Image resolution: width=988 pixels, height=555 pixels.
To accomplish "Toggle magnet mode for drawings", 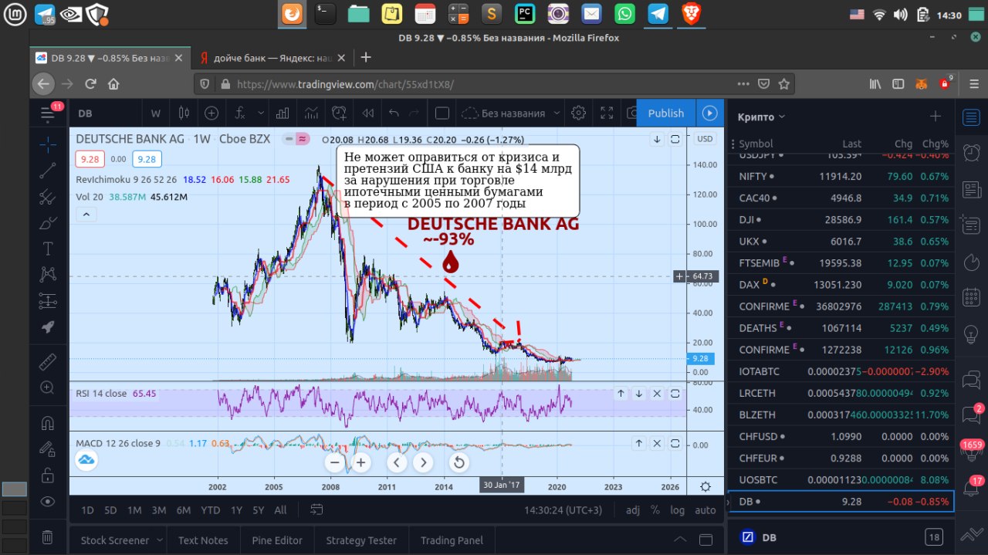I will pyautogui.click(x=48, y=423).
